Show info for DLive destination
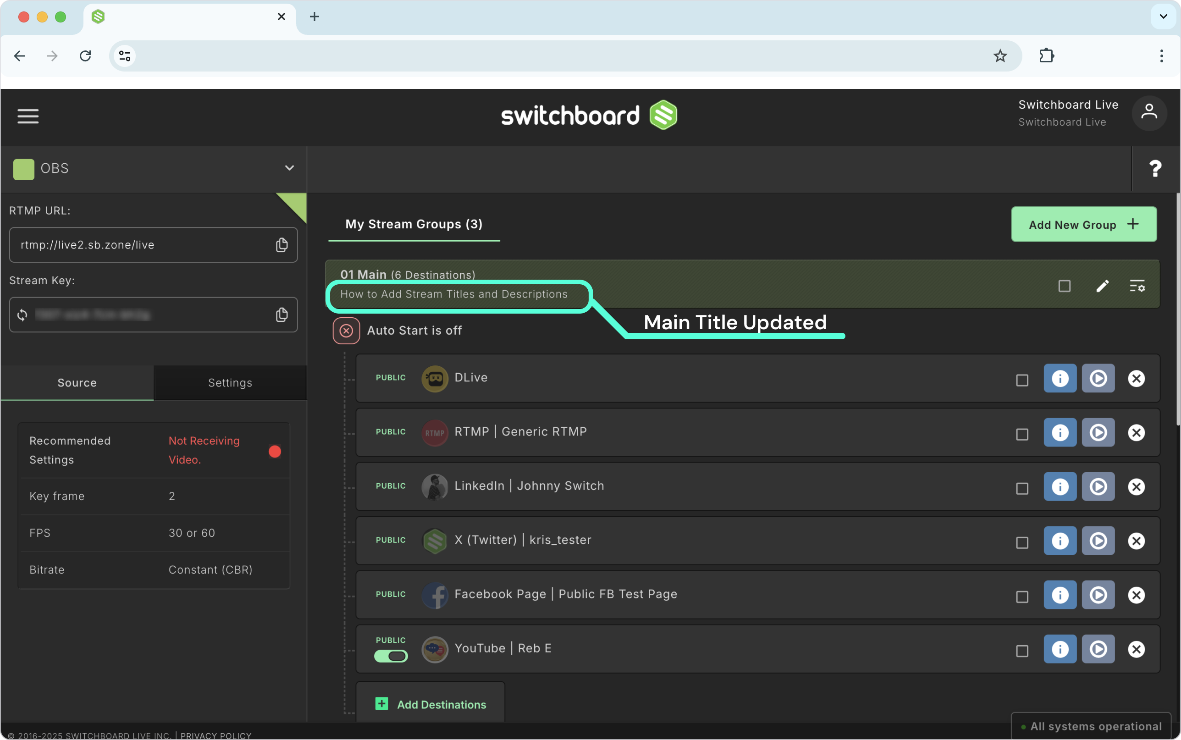 tap(1060, 378)
